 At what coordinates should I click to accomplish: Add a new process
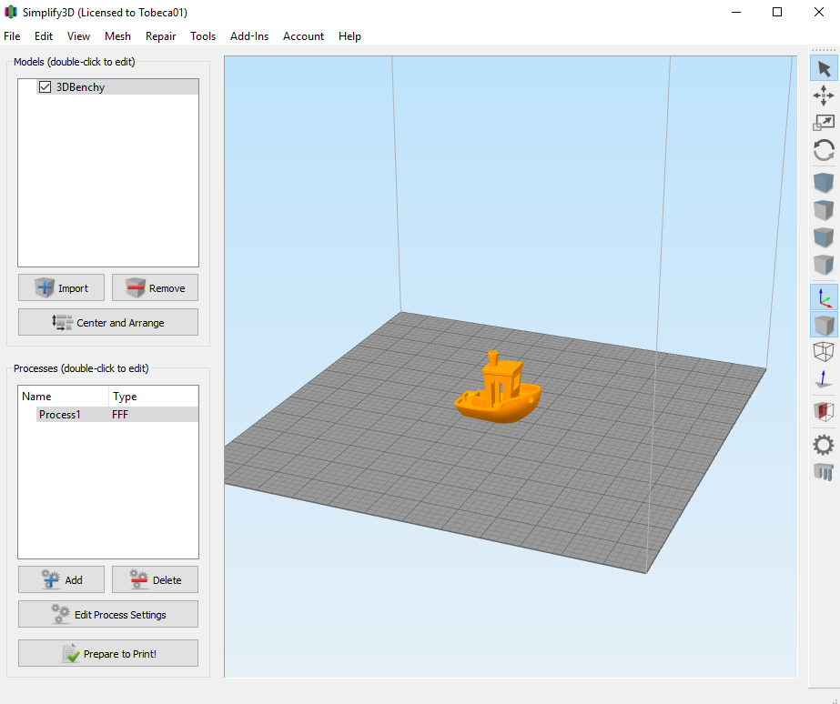pyautogui.click(x=61, y=579)
